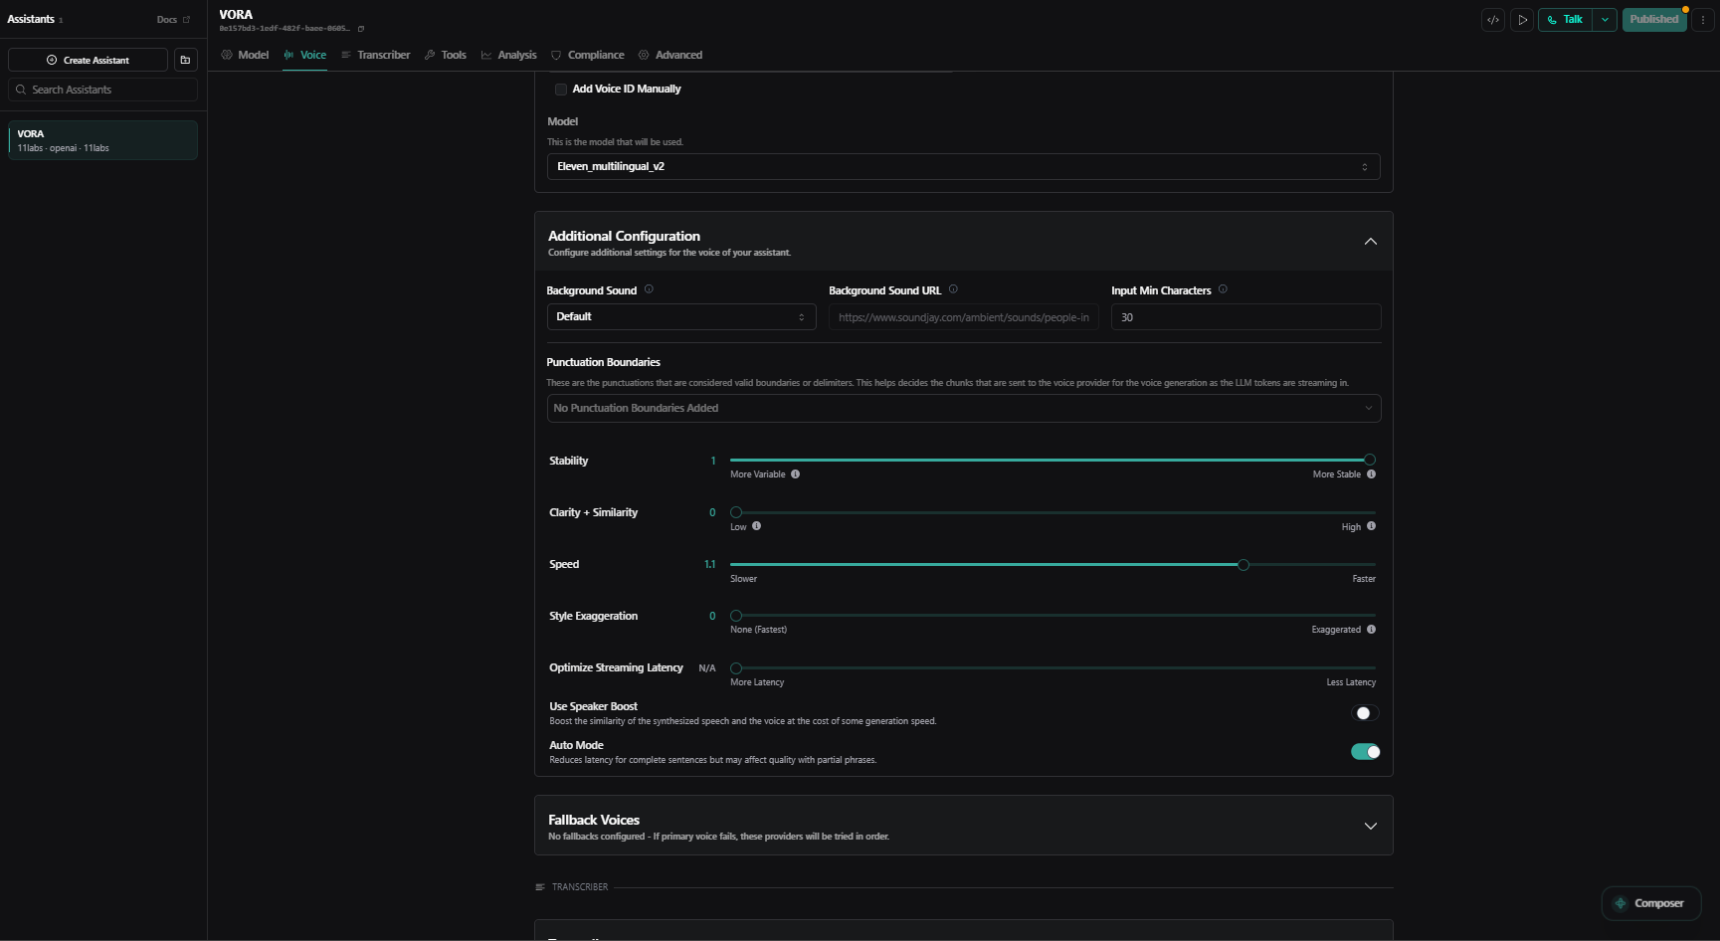The image size is (1720, 941).
Task: Open the Docs link
Action: tap(173, 20)
